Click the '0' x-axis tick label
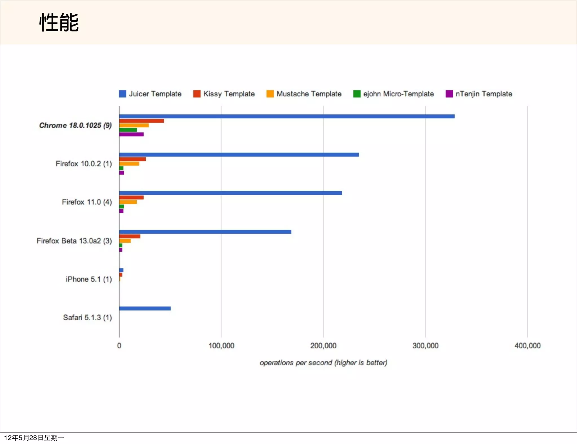Screen dimensions: 577x444 pos(119,346)
